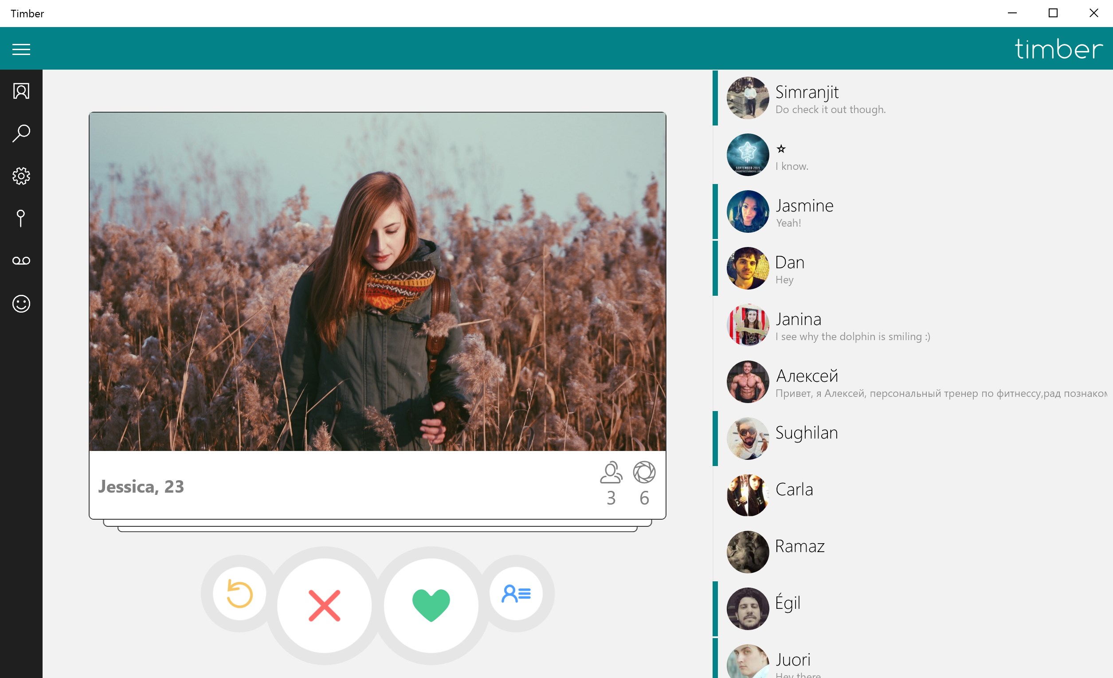Click the voicemail-style sidebar icon

point(21,261)
